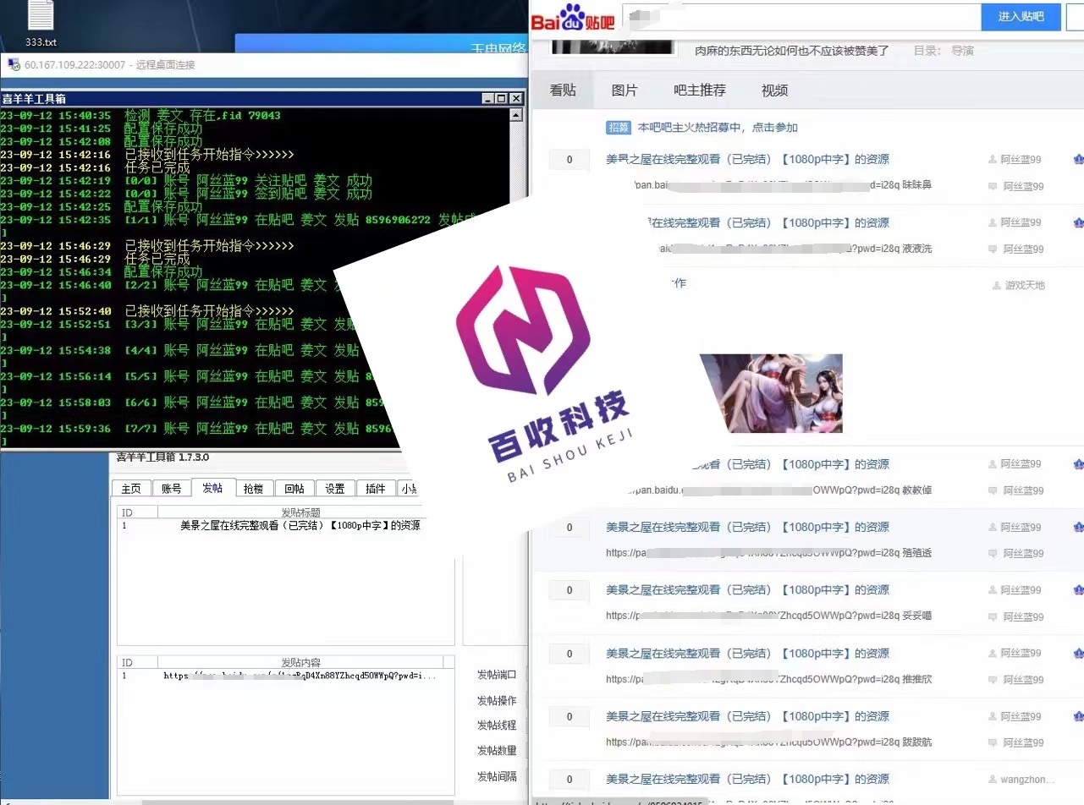
Task: Click the 发帖内容 column header
Action: (300, 662)
